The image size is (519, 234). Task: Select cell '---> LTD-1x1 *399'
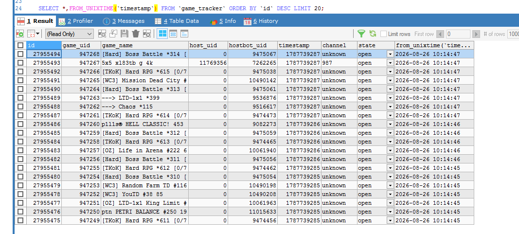click(x=144, y=98)
